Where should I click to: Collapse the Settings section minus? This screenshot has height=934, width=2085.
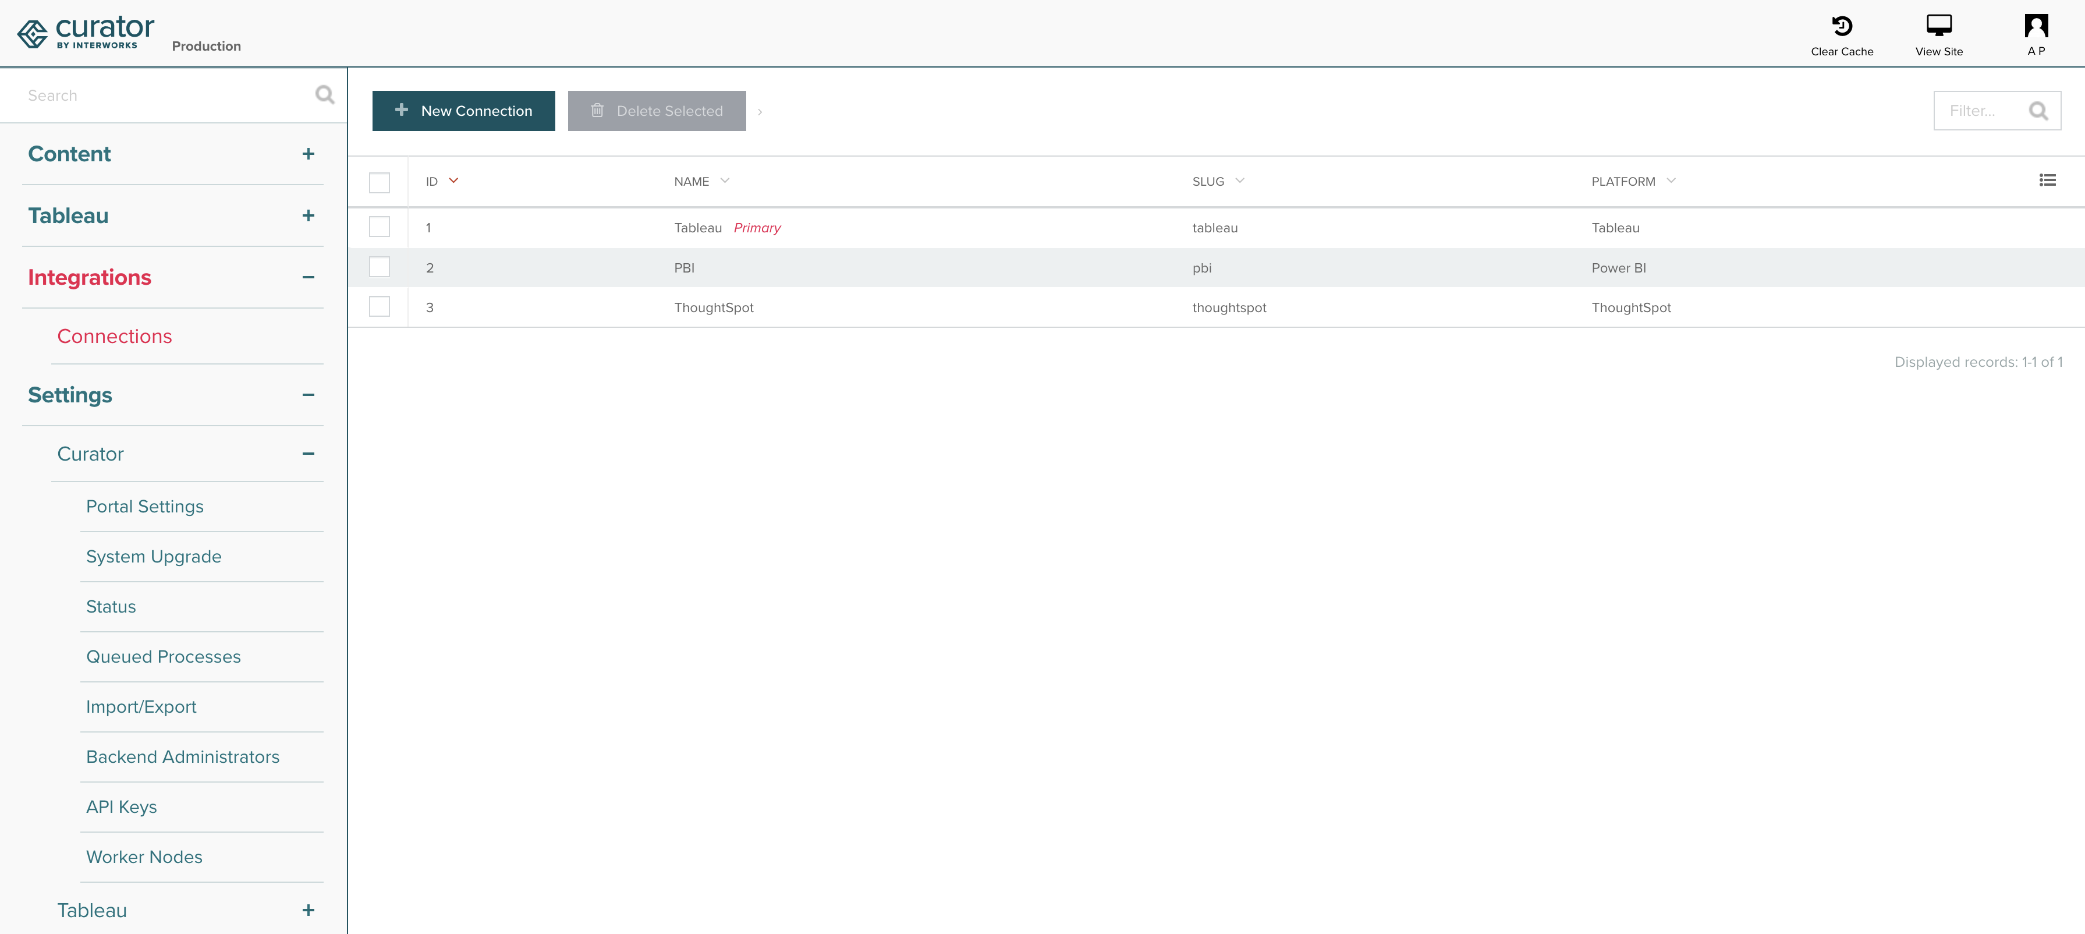coord(309,395)
